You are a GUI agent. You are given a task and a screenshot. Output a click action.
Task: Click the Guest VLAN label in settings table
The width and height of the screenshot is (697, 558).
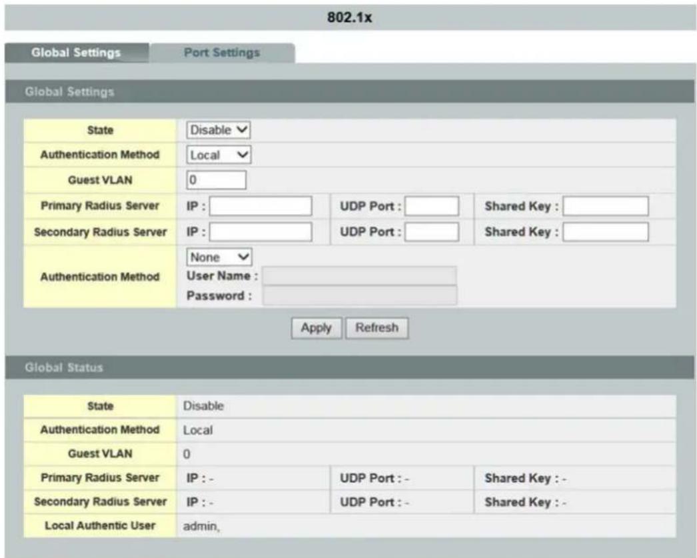point(100,180)
